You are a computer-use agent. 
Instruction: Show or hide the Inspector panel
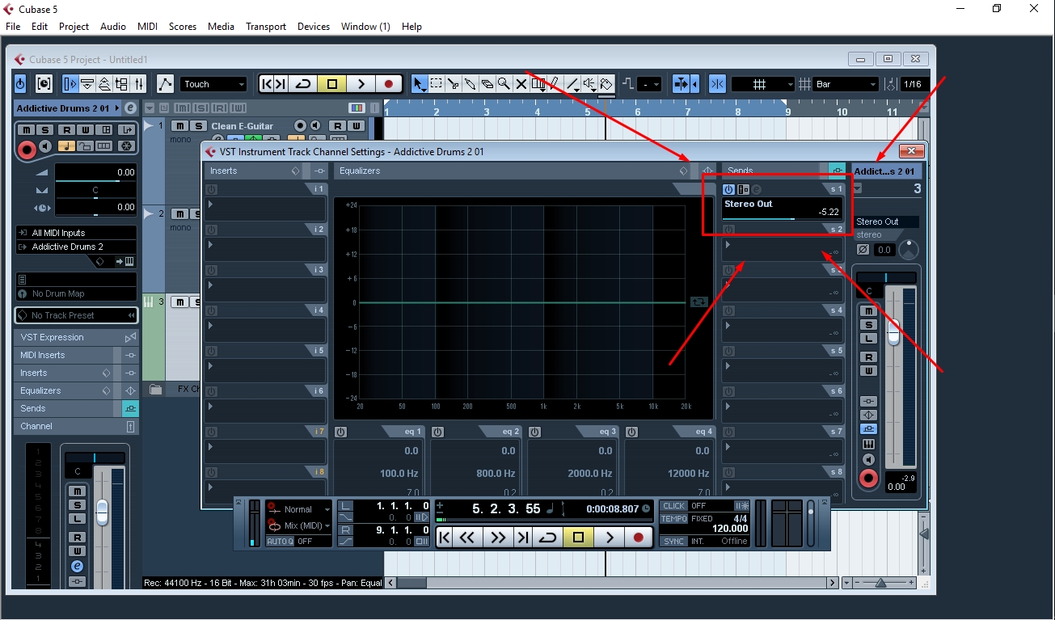point(70,84)
